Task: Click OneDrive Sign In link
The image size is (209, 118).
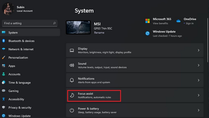Action: pos(190,23)
